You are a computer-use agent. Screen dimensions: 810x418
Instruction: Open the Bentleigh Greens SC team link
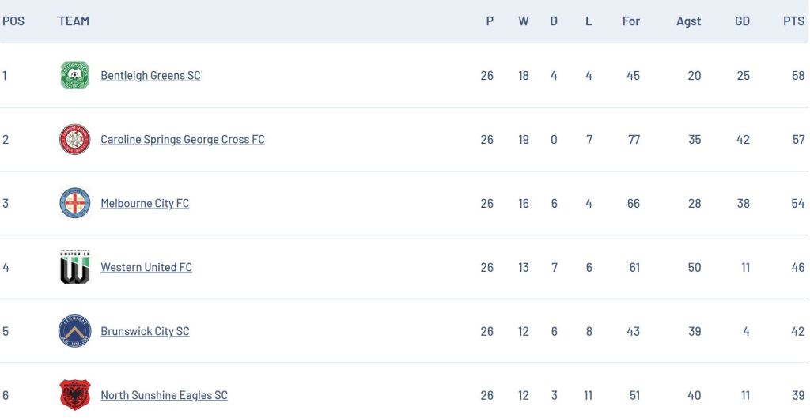click(x=150, y=76)
